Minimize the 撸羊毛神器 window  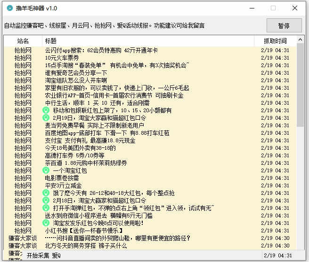click(x=252, y=8)
